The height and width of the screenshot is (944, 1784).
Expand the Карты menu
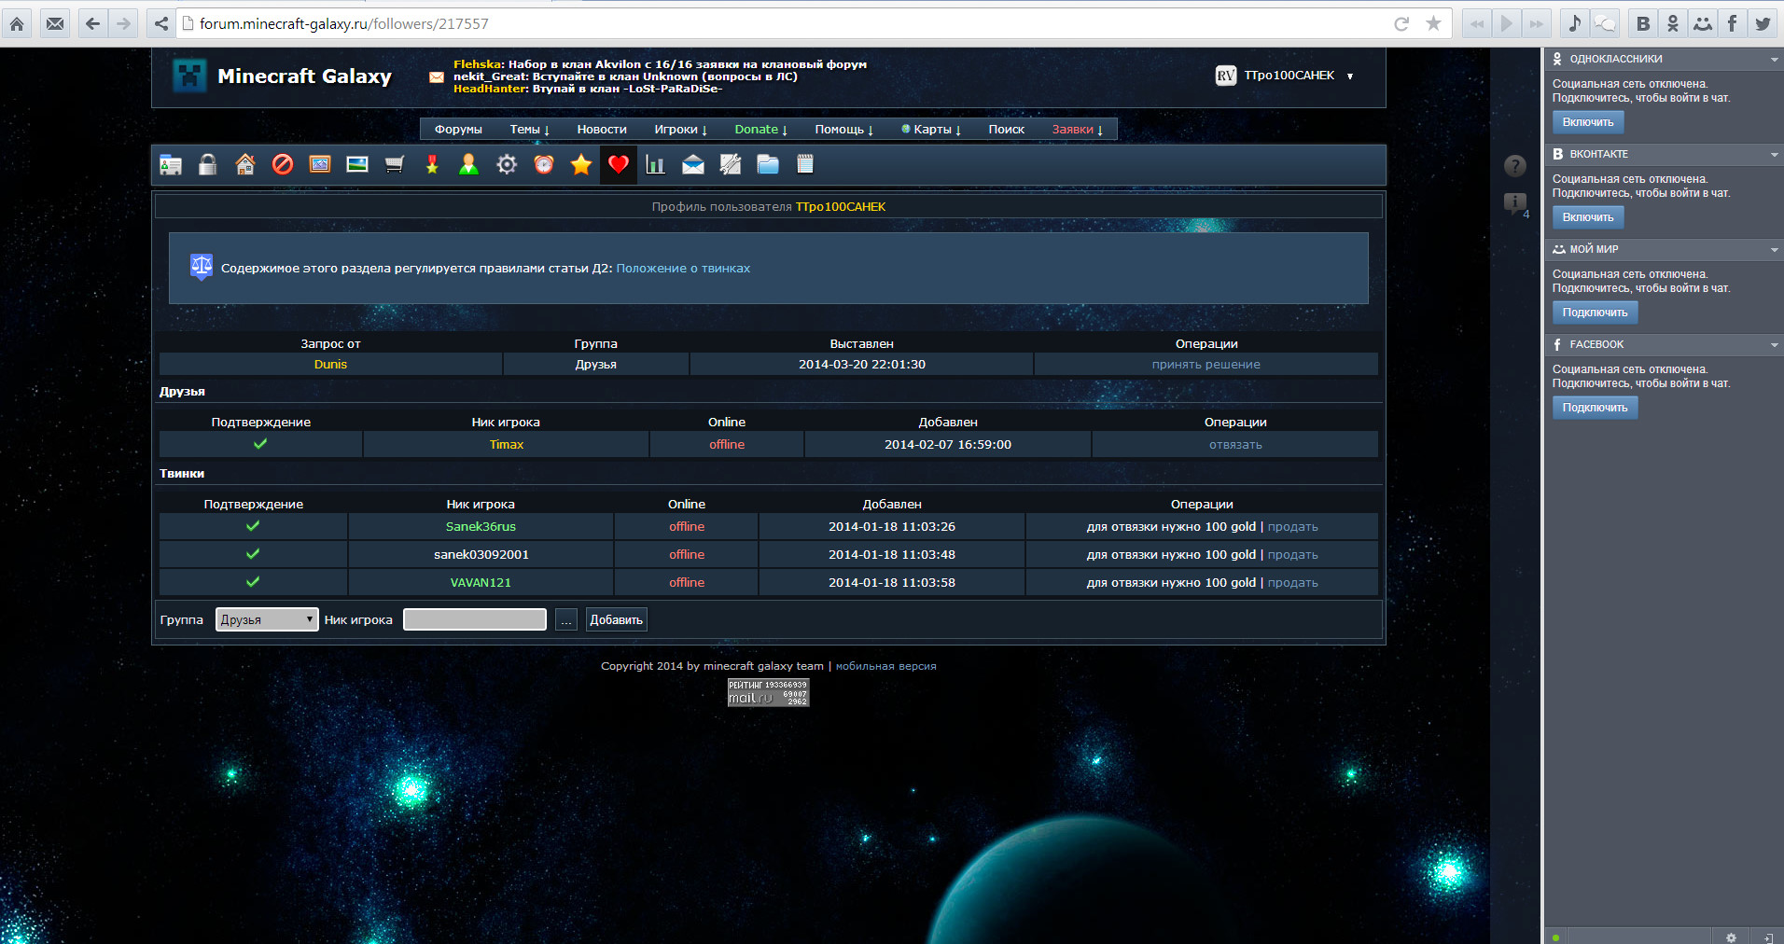pos(931,130)
